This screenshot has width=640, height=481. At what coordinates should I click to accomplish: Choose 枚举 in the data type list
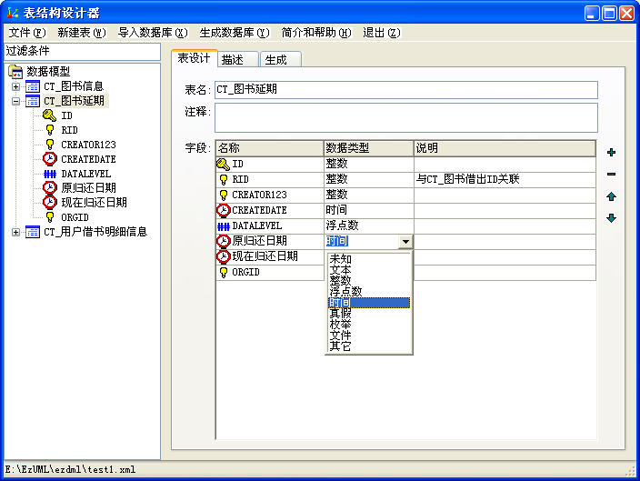coord(340,325)
